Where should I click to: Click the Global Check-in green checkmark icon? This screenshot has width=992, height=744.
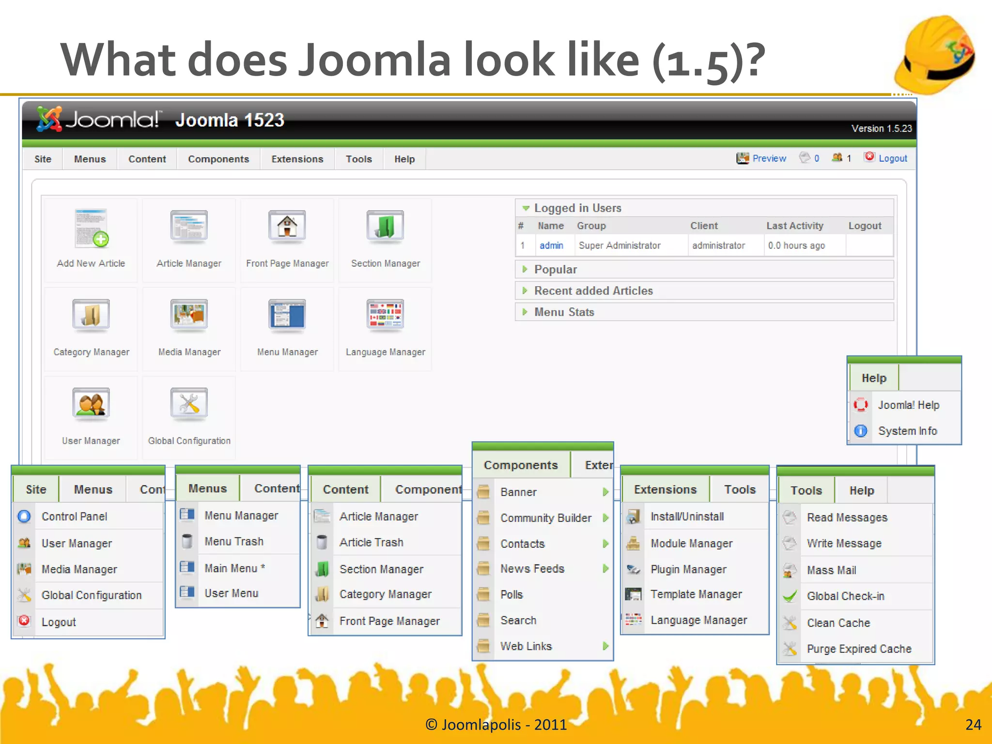coord(790,596)
